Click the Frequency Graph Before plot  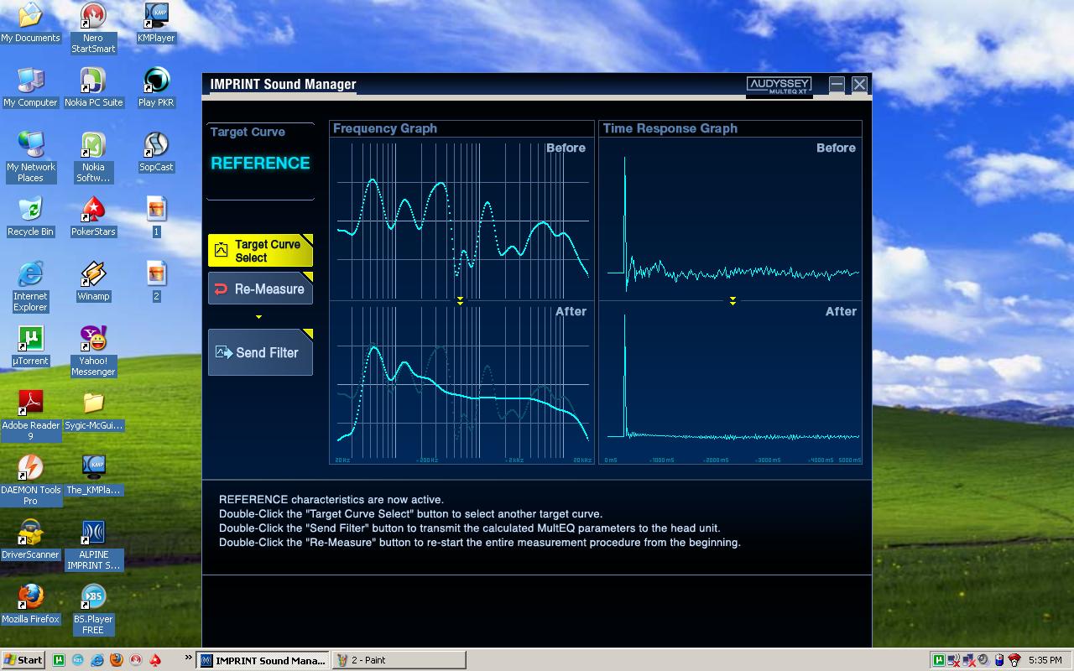[x=460, y=216]
